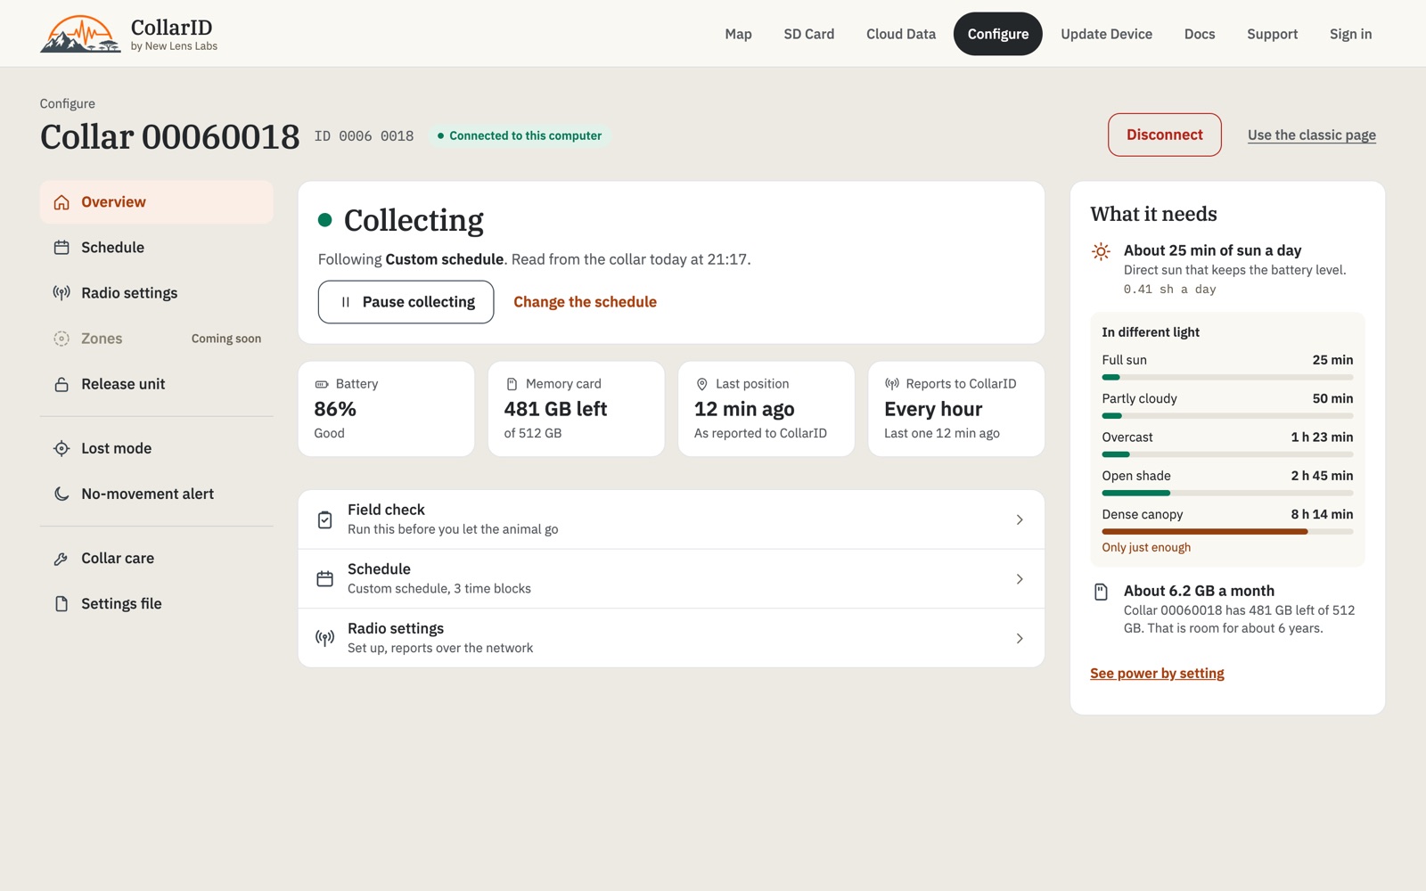1426x891 pixels.
Task: Click the CollarID mountain logo
Action: pyautogui.click(x=80, y=34)
